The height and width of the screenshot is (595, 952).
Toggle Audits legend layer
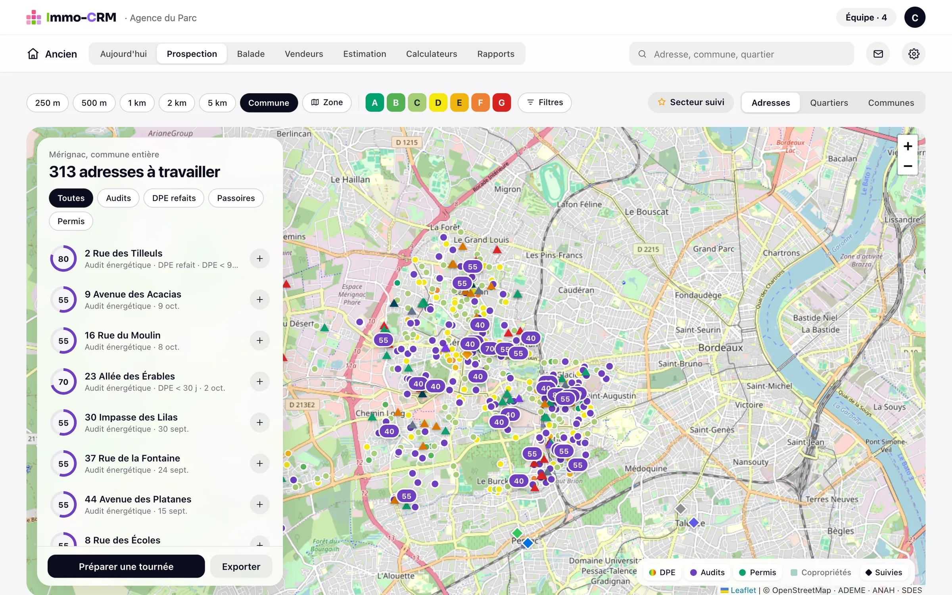[x=707, y=572]
